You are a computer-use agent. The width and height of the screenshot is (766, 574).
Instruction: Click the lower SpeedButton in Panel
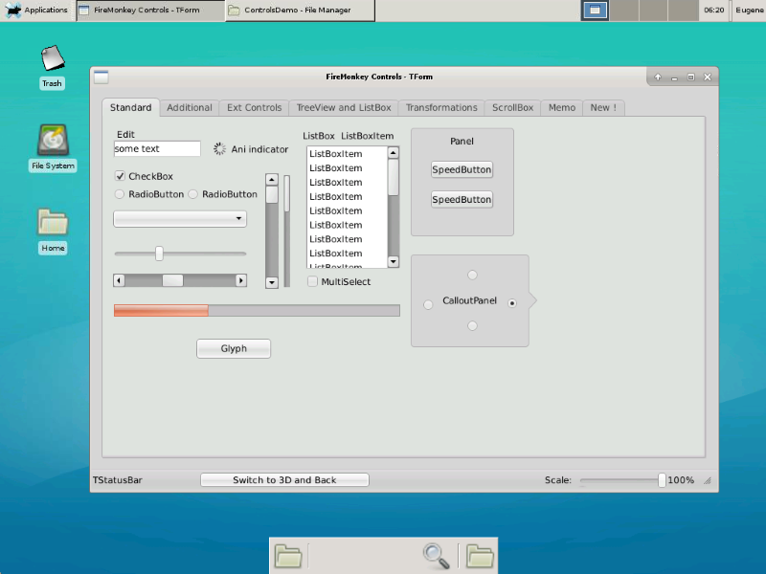click(x=462, y=199)
